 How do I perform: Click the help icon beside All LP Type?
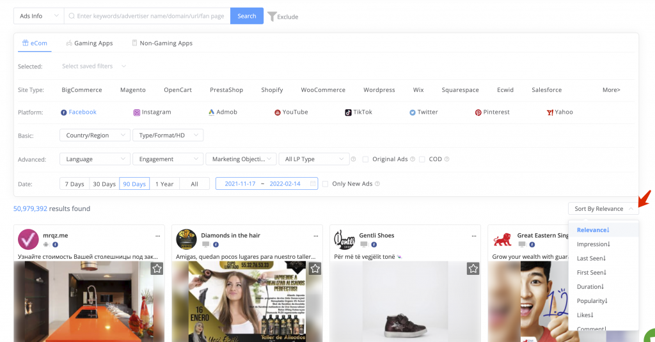pos(353,159)
